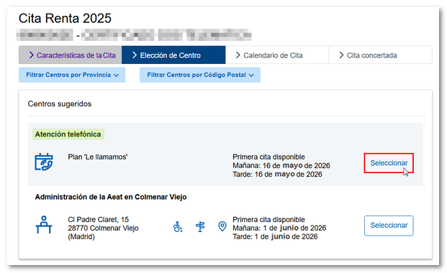
Task: Click the Plan 'Le llamamos' text
Action: point(97,157)
